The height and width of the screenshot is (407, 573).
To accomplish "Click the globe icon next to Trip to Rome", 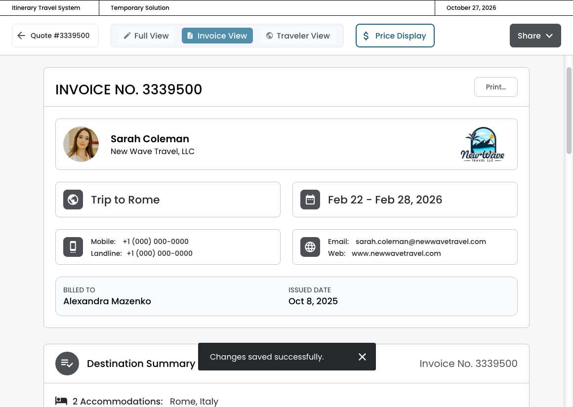I will point(73,200).
